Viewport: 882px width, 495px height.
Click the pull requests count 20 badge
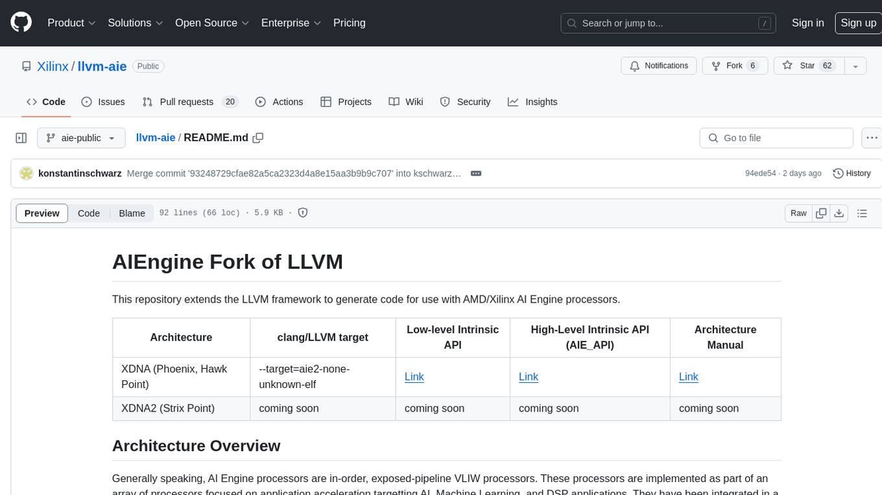click(x=230, y=102)
